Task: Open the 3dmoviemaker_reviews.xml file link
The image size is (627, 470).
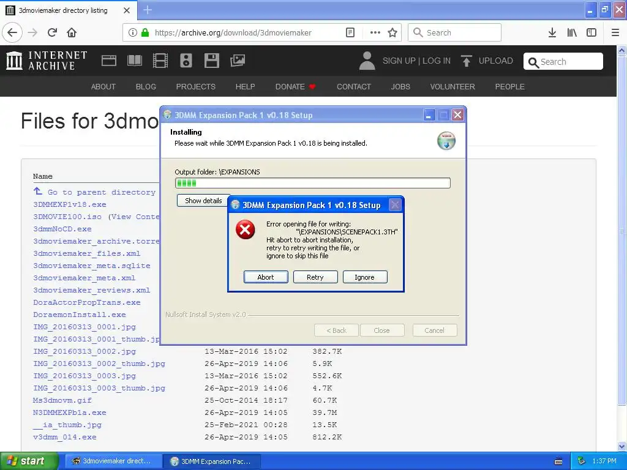Action: [x=92, y=290]
